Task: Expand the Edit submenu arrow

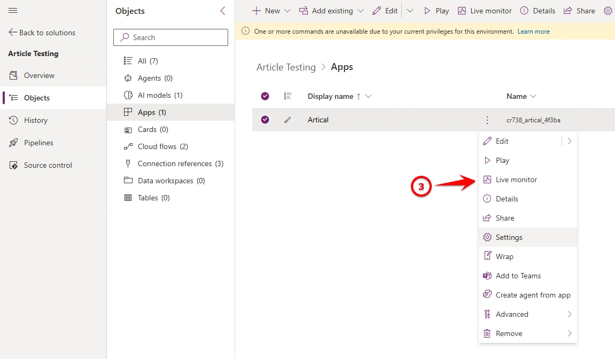Action: click(570, 141)
